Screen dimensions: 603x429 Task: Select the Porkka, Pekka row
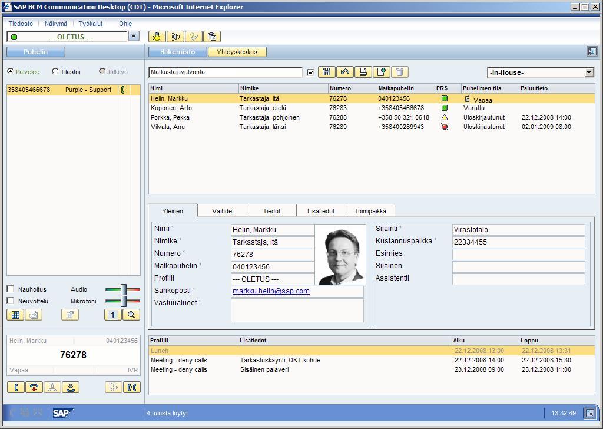click(x=371, y=117)
